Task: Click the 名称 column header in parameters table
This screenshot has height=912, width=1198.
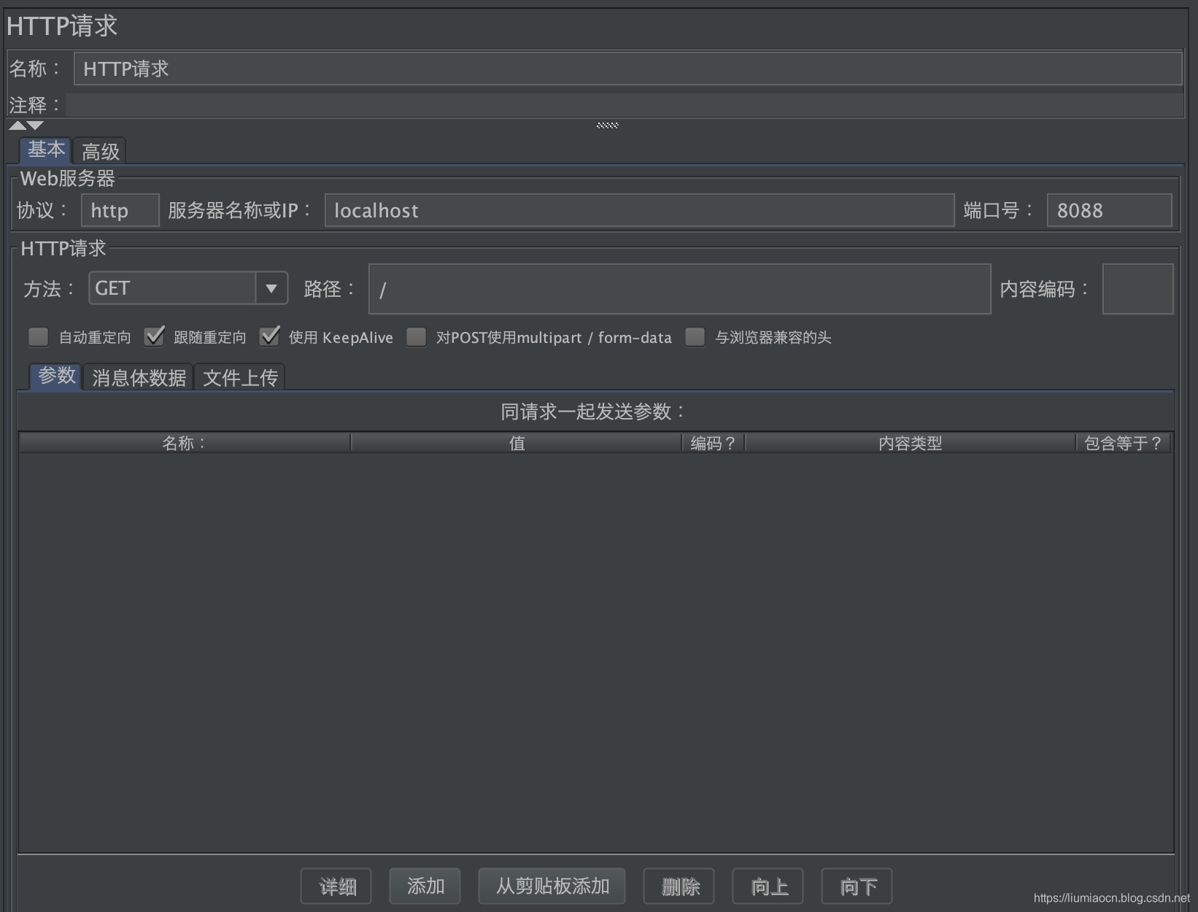Action: pos(185,443)
